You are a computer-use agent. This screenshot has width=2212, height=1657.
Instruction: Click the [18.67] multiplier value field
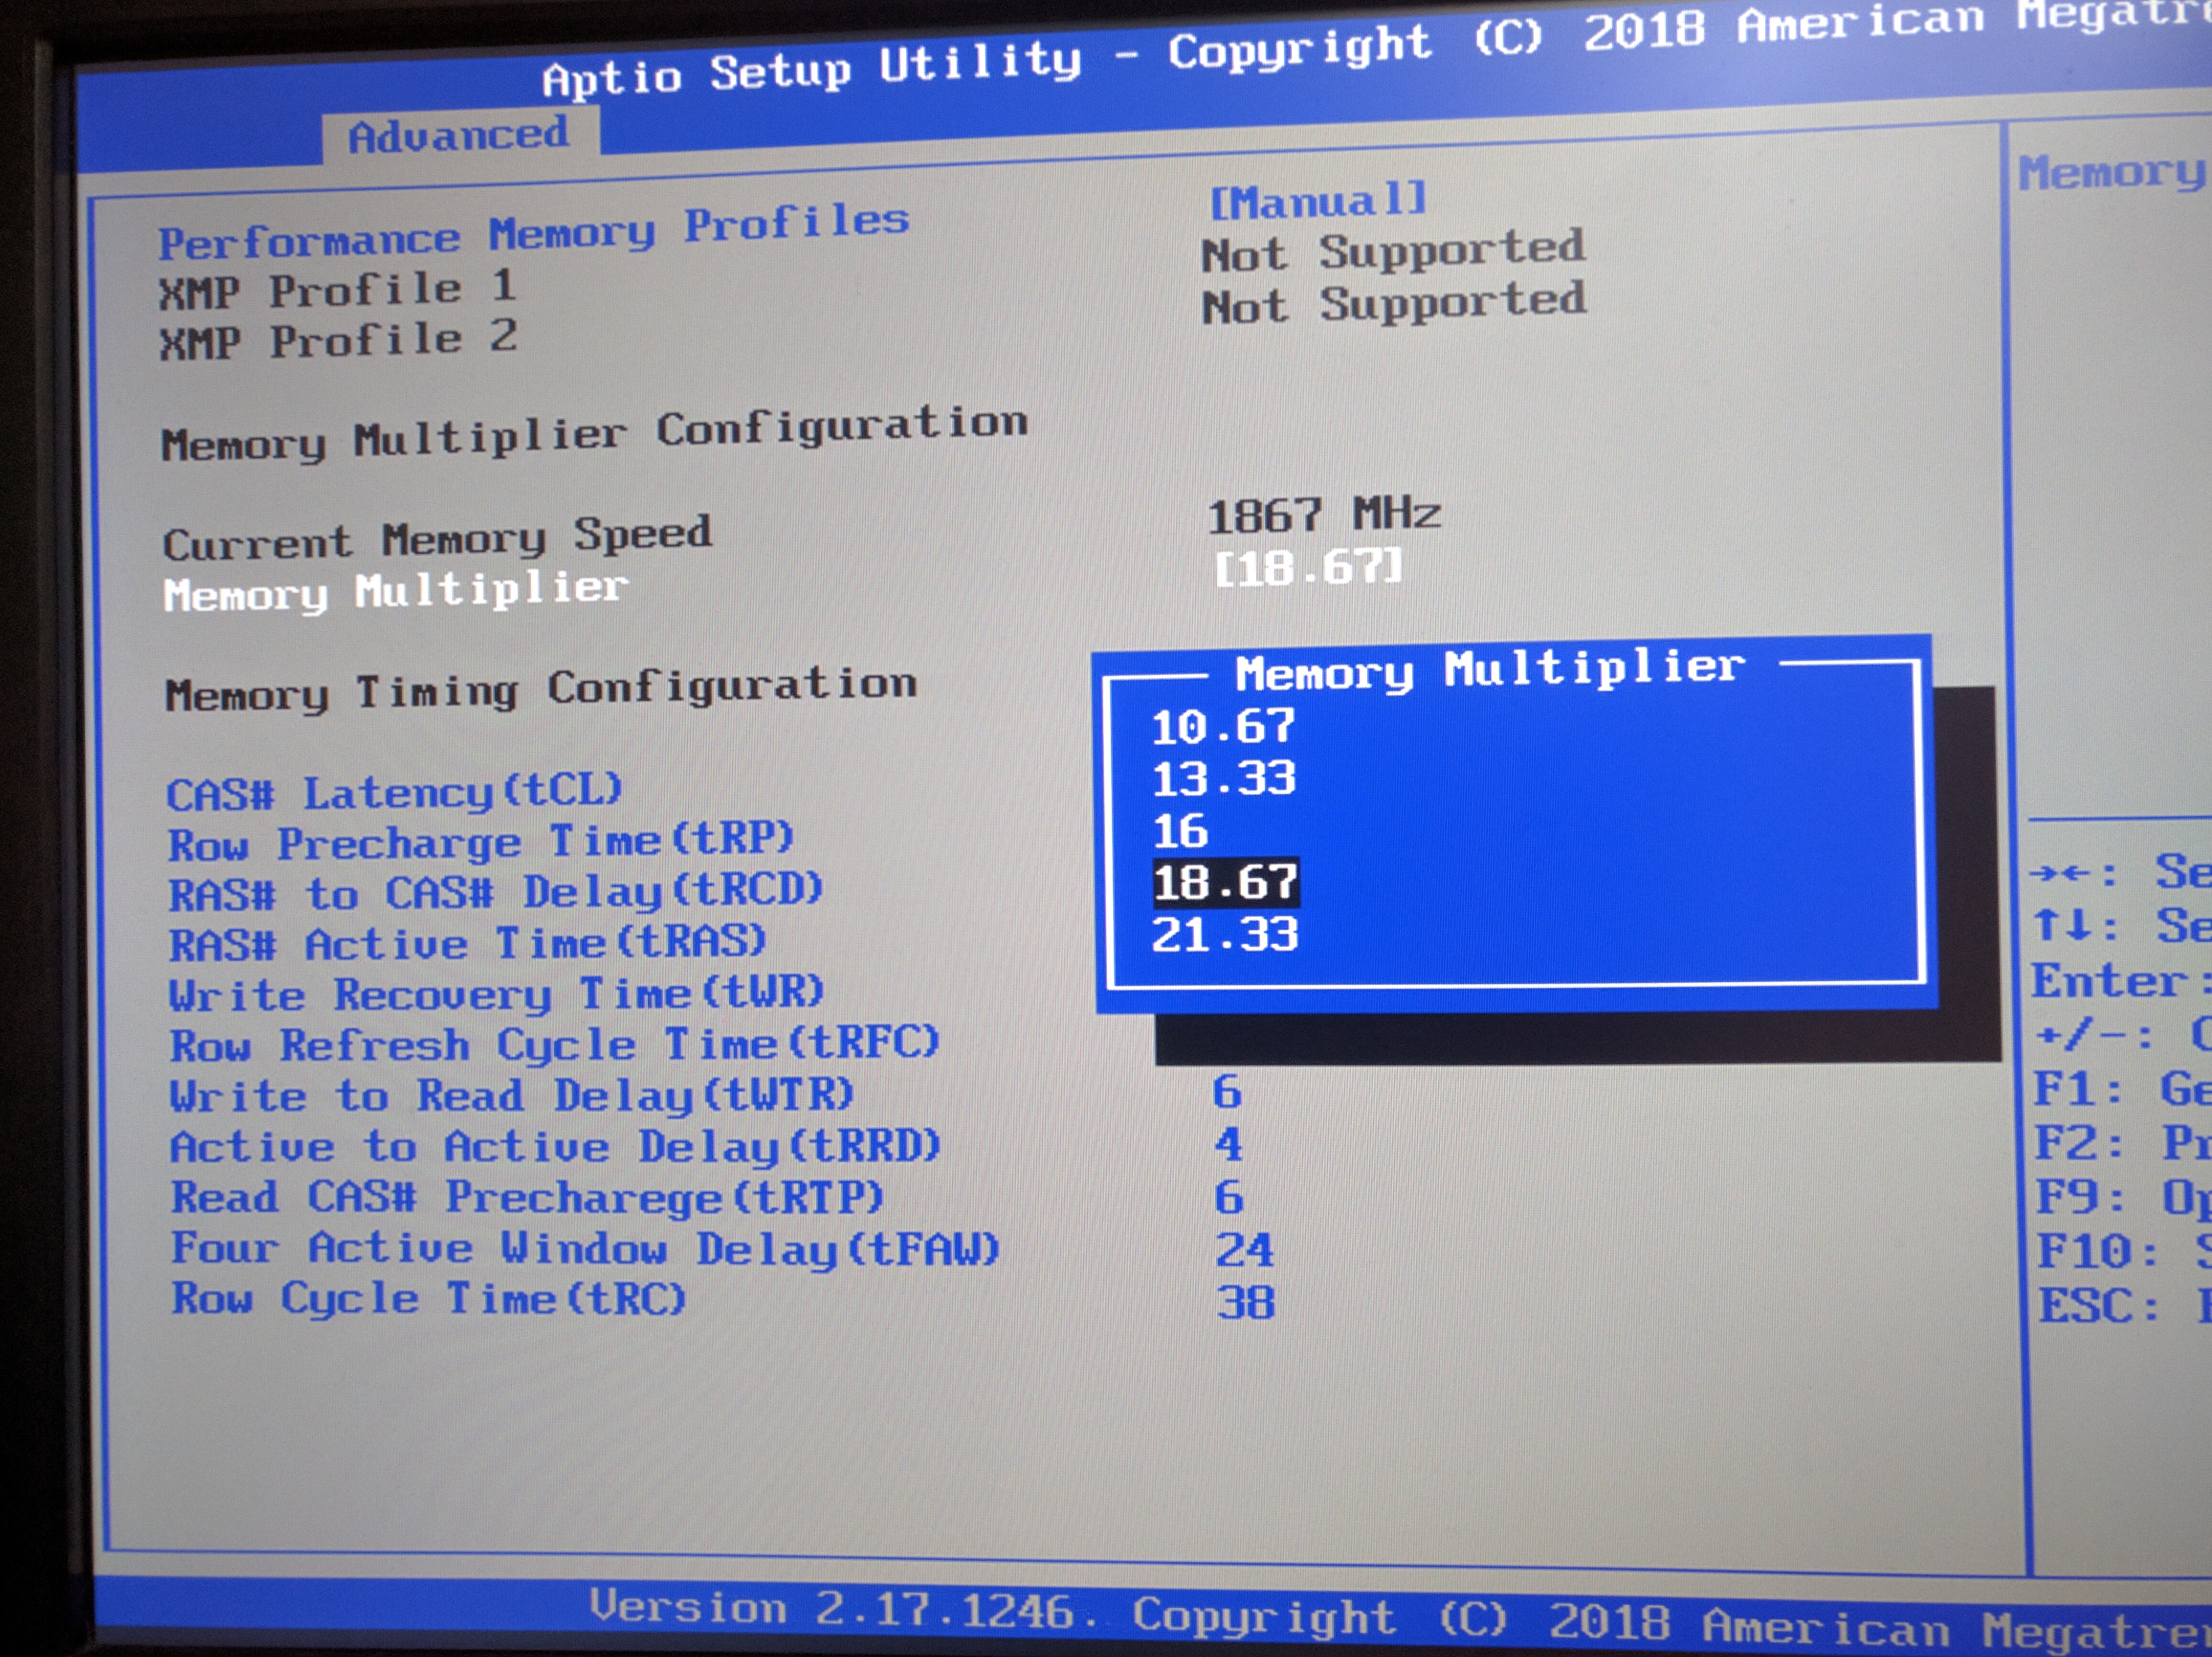click(1308, 568)
